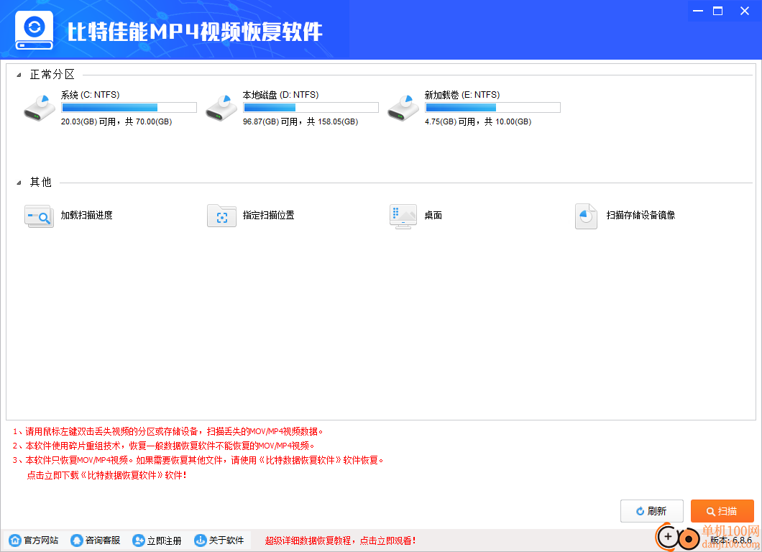Minimize the window
Image resolution: width=762 pixels, height=552 pixels.
coord(698,11)
